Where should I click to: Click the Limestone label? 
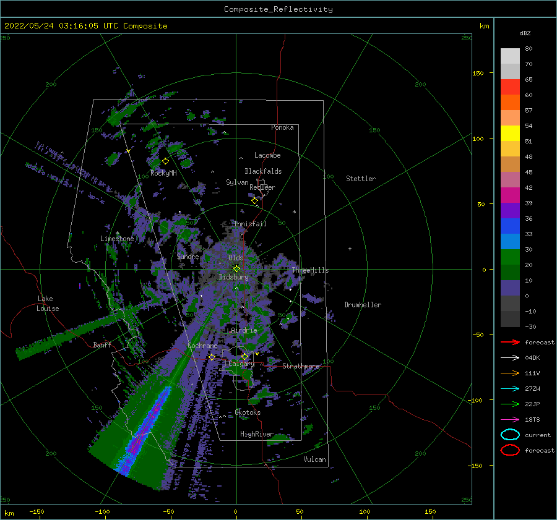tap(117, 239)
